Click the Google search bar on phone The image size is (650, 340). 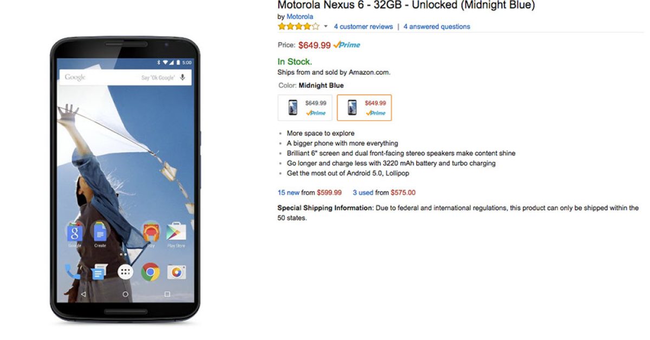click(103, 77)
